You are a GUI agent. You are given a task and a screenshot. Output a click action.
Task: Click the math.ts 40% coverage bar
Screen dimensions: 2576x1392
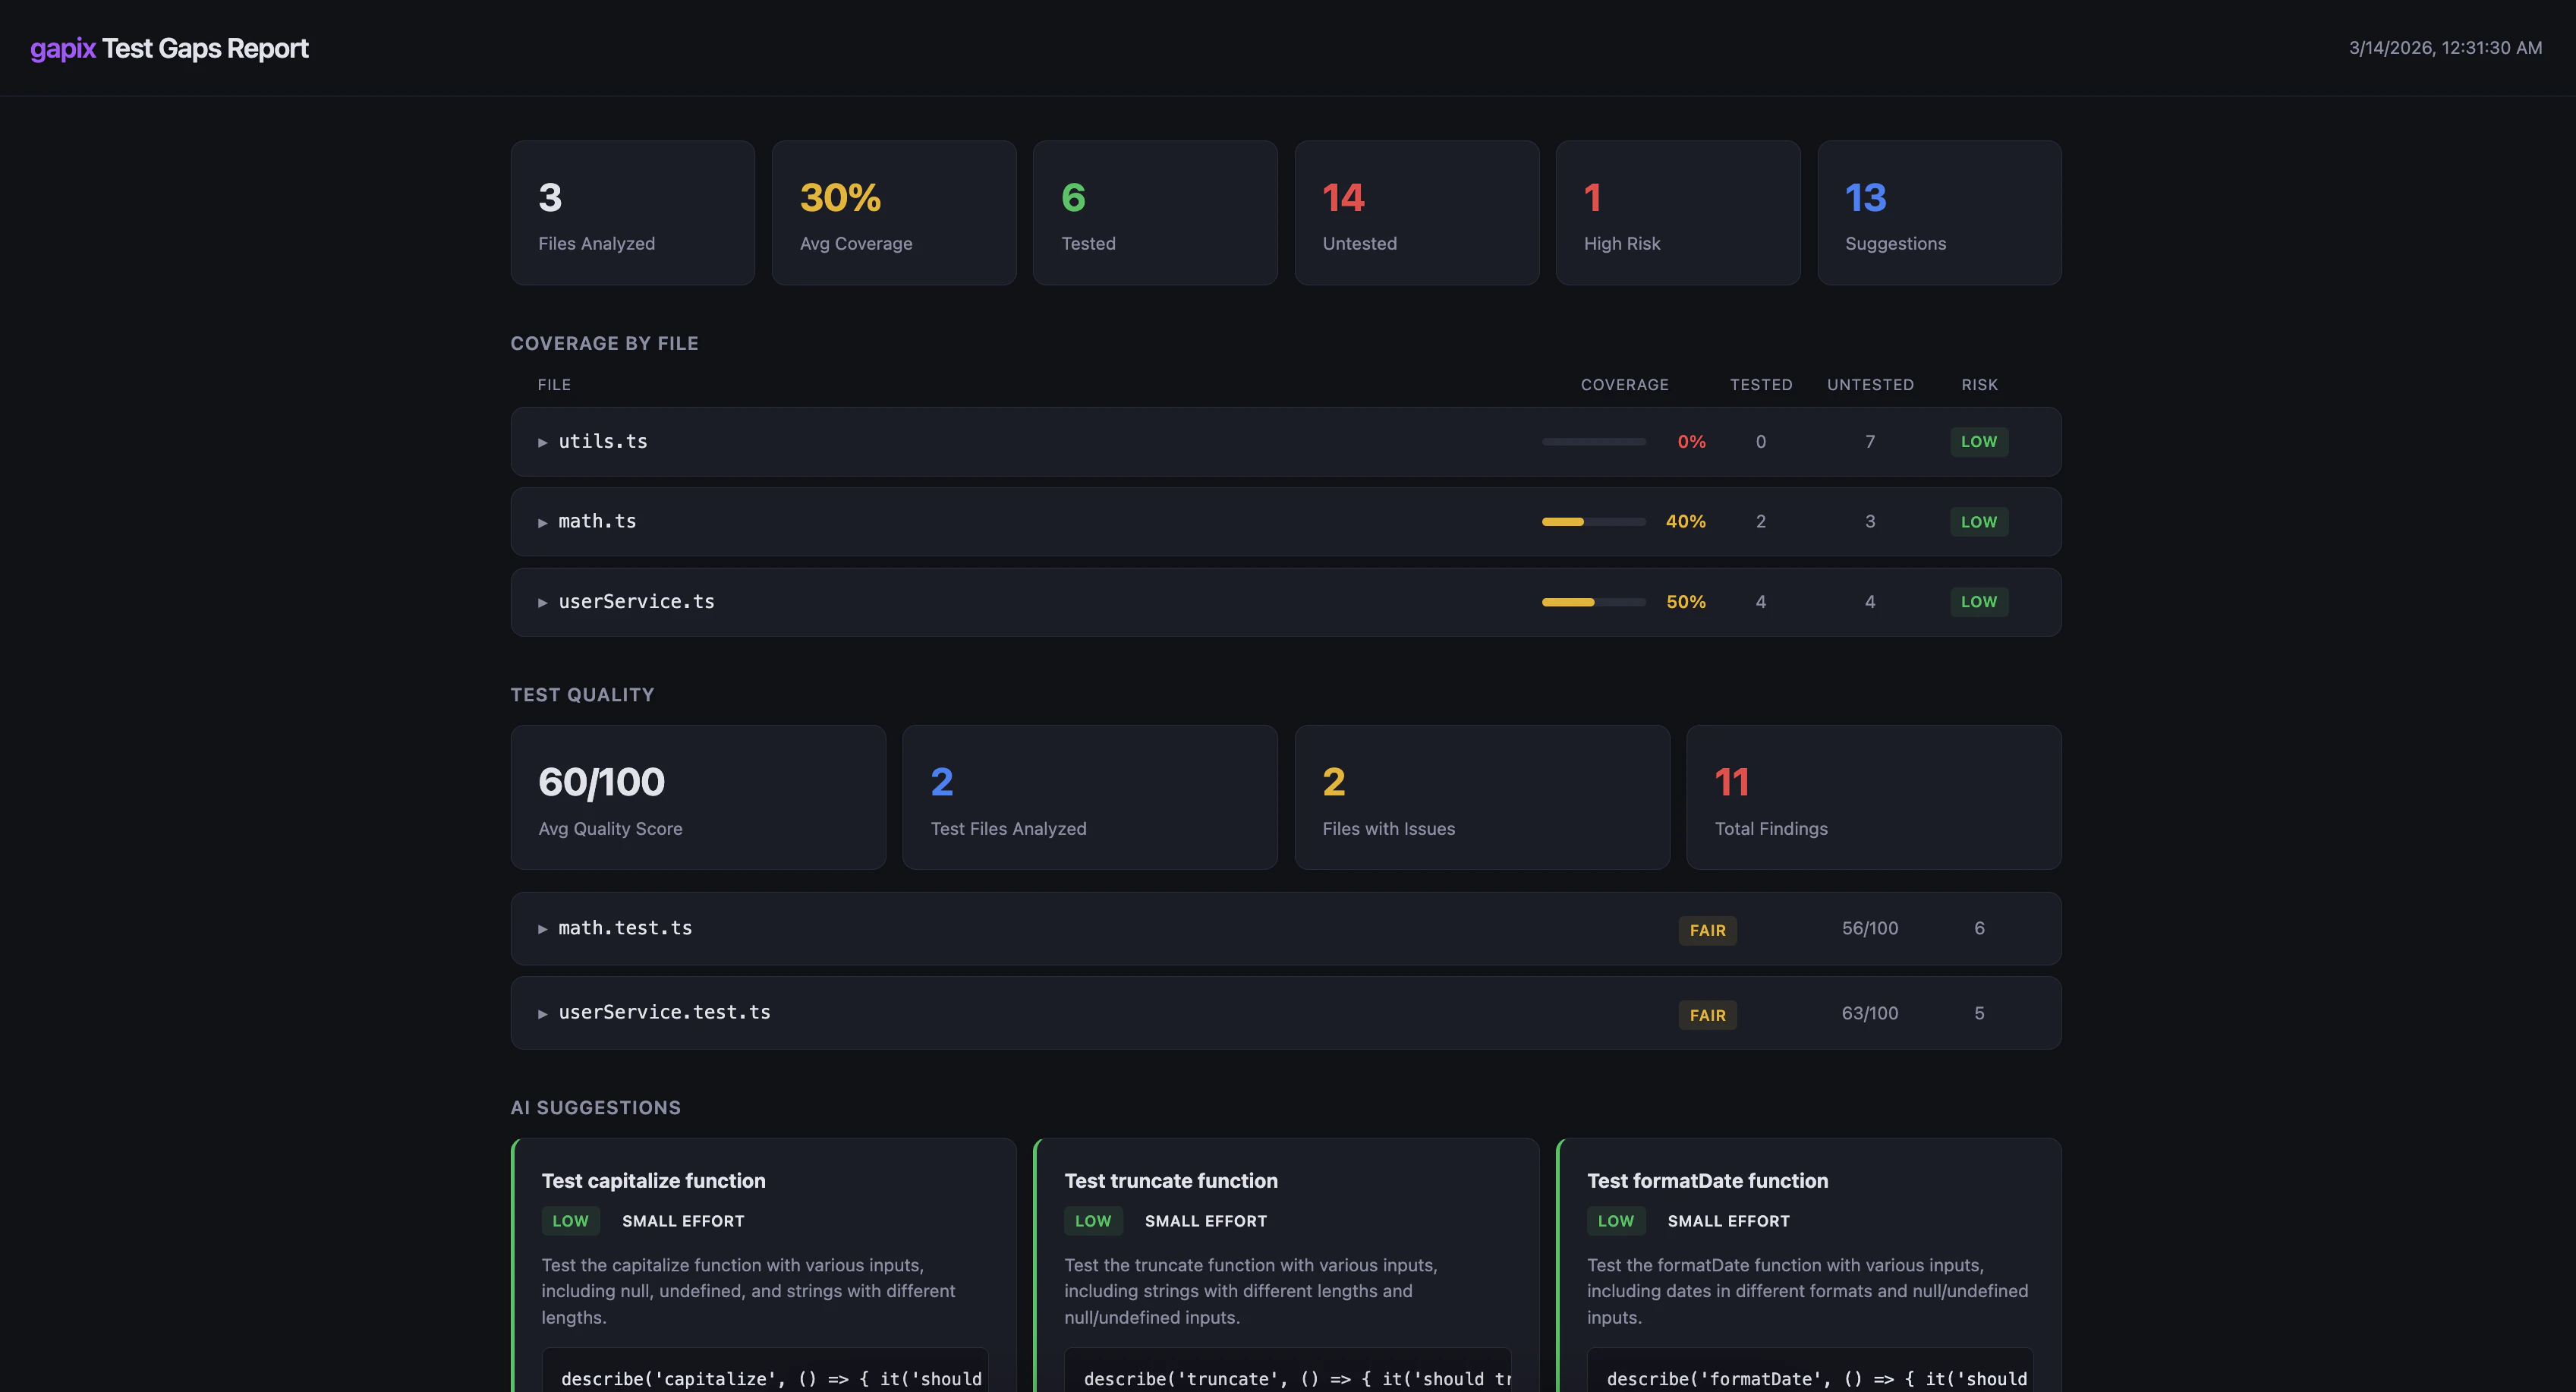[x=1593, y=522]
